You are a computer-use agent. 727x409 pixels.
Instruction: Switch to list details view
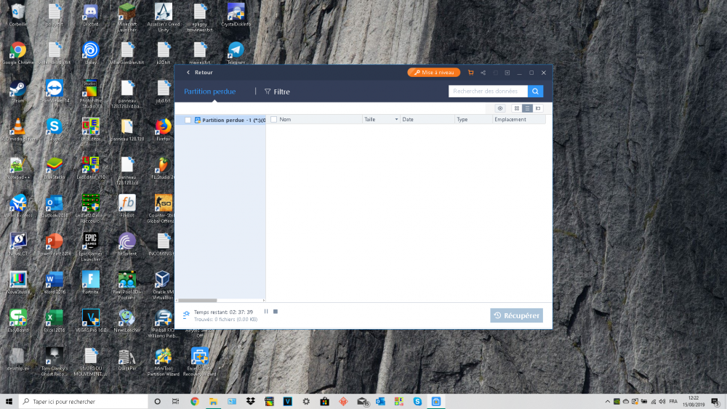point(527,108)
